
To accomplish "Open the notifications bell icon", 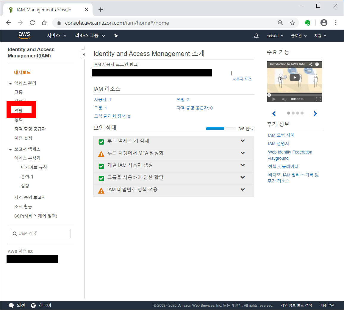I will pos(256,36).
